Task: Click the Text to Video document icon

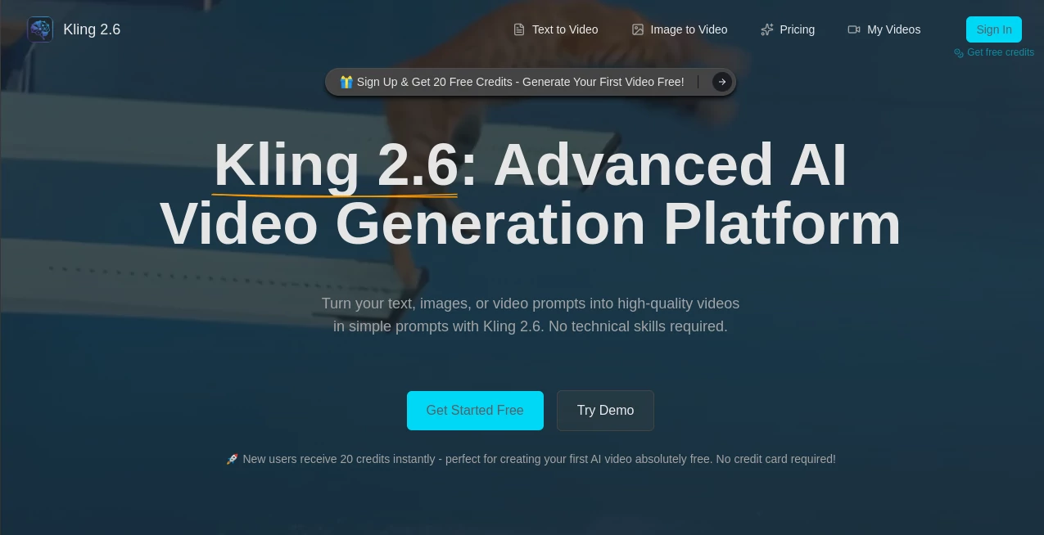Action: 519,29
